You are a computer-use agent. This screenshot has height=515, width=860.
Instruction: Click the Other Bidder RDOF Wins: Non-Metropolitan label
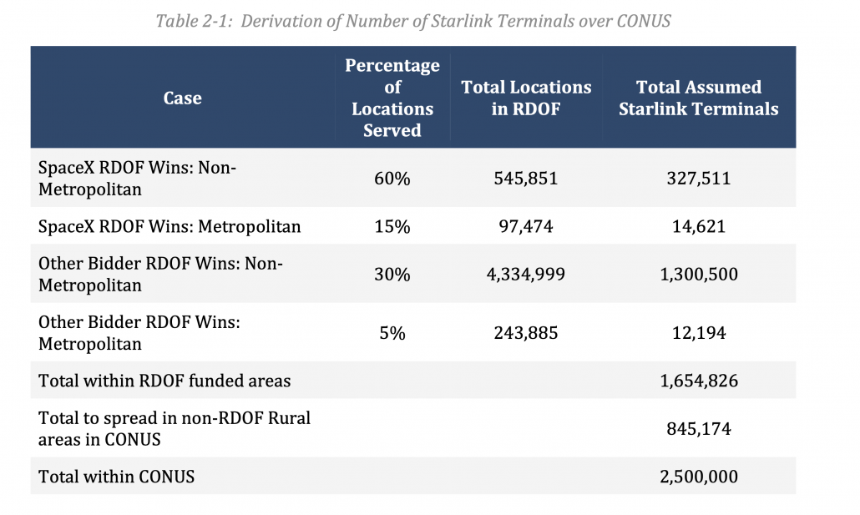160,274
